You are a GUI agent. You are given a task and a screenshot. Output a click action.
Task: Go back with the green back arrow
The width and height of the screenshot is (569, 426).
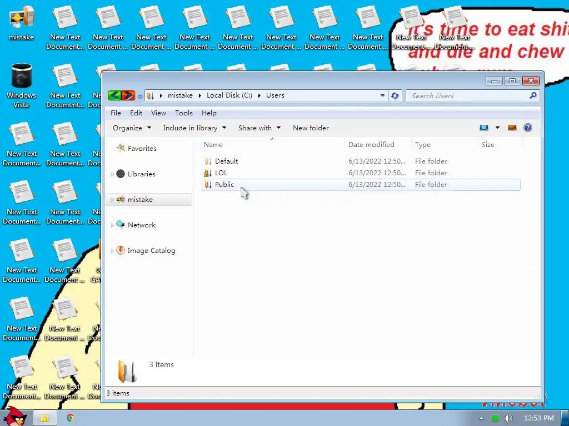114,95
